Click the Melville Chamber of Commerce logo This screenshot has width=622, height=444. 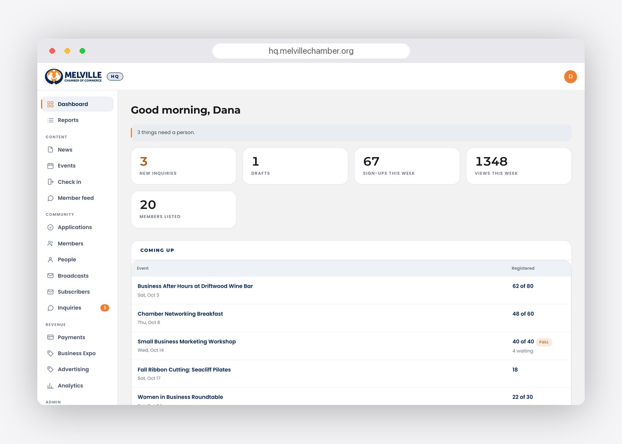(73, 76)
